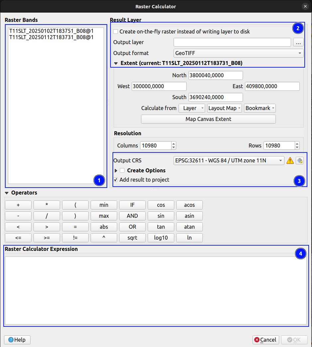Click the CRS warning triangle icon
This screenshot has height=347, width=312.
[x=290, y=161]
